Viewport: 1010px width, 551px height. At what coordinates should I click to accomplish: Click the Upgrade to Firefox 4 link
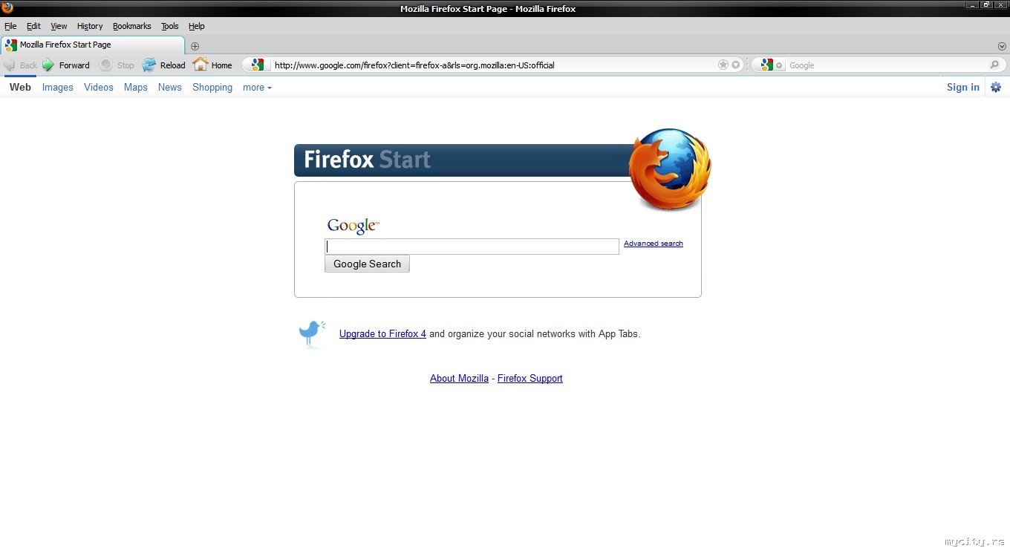[x=382, y=334]
